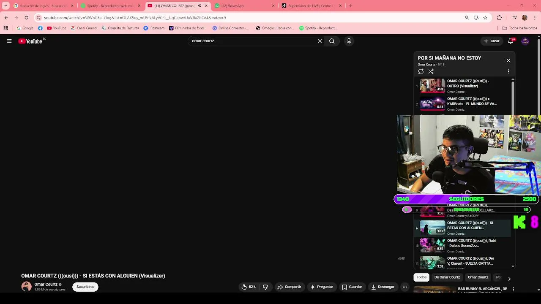Open a new browser tab

pyautogui.click(x=350, y=6)
